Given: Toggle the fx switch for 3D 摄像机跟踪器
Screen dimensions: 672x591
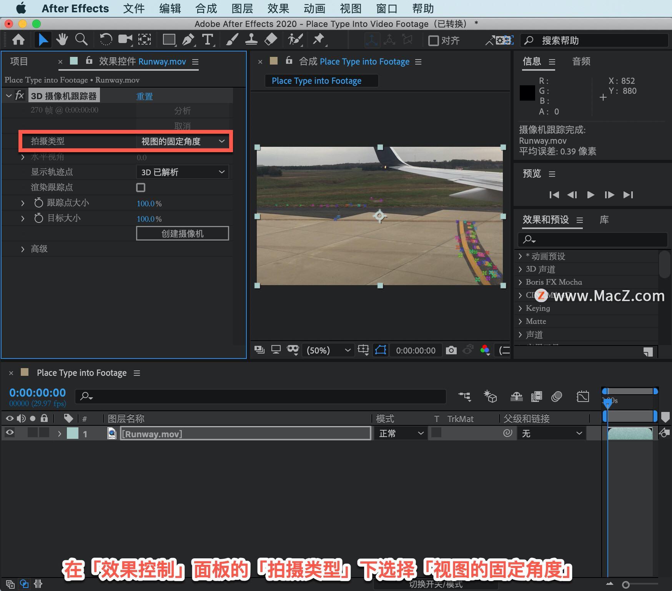Looking at the screenshot, I should click(20, 95).
